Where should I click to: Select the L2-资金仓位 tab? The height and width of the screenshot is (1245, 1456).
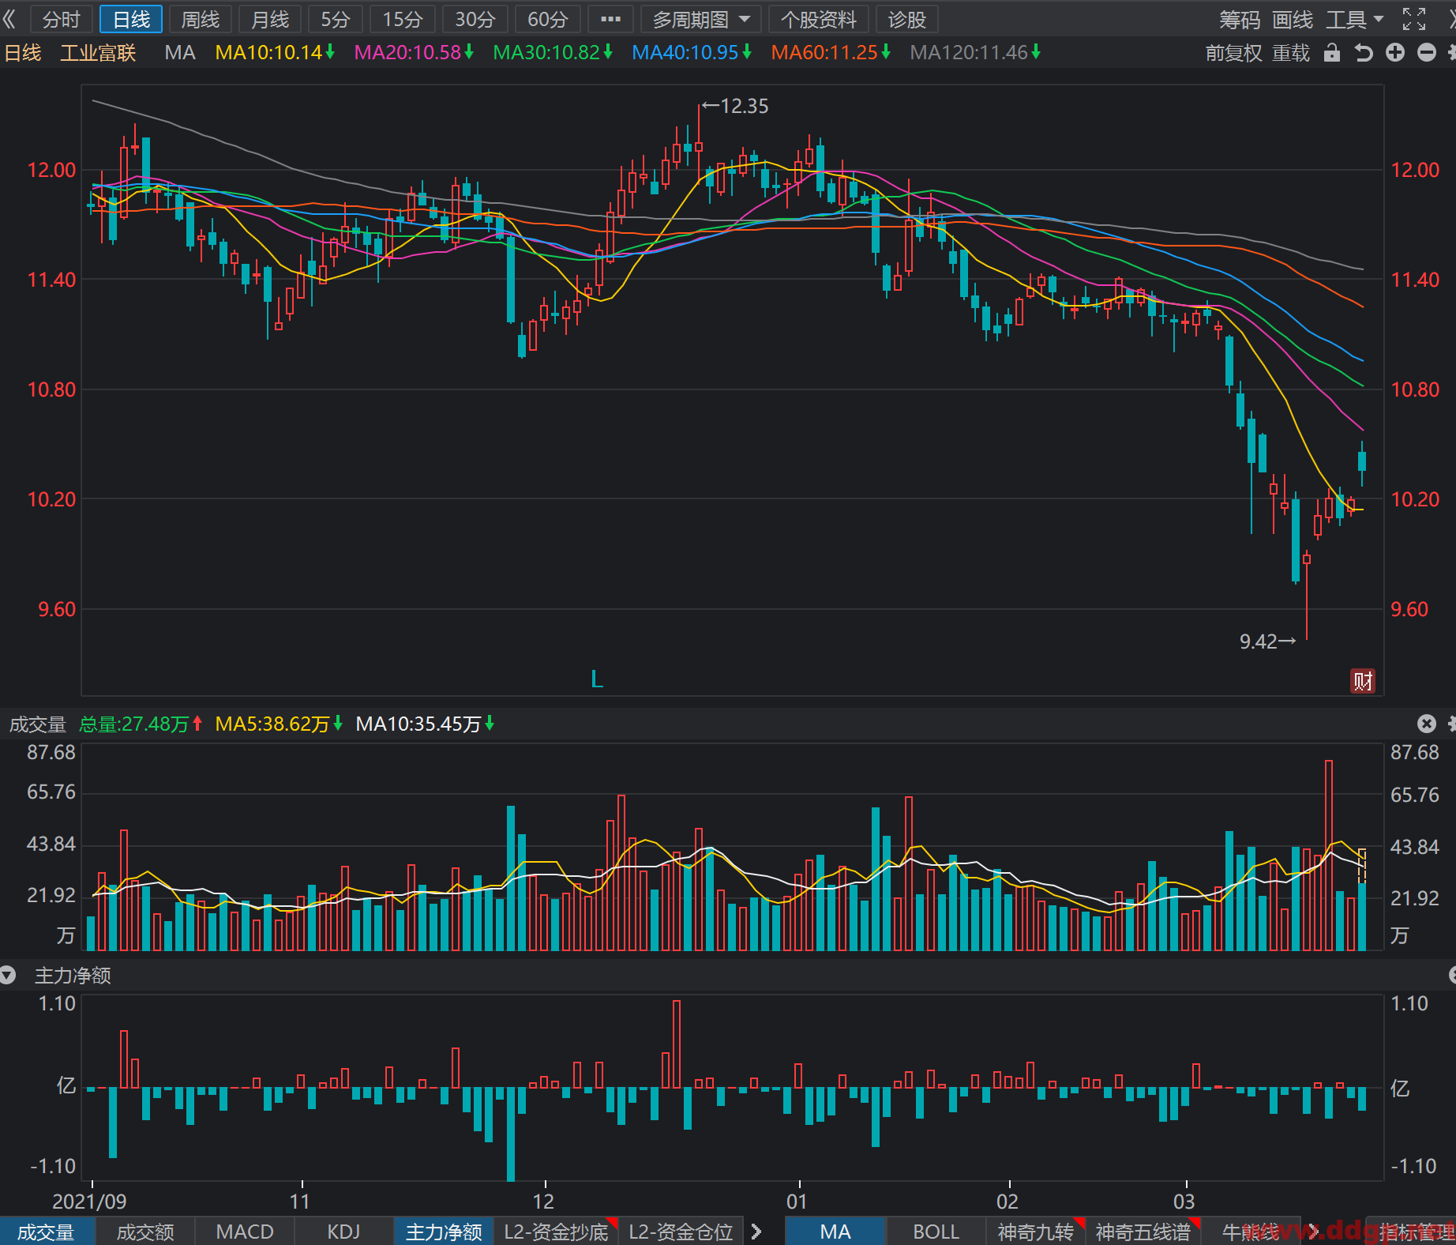[681, 1232]
